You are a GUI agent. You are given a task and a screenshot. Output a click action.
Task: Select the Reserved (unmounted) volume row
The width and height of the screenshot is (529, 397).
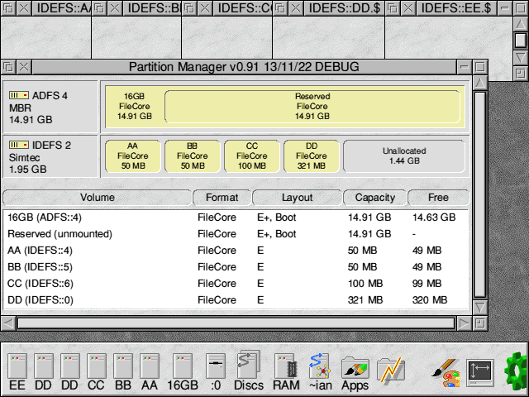236,234
